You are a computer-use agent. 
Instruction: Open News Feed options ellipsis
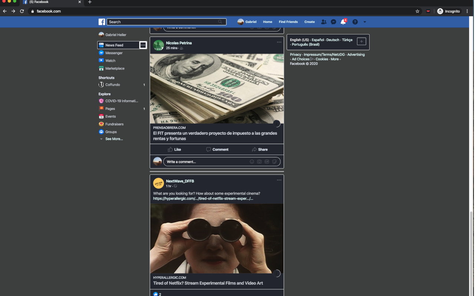point(143,45)
